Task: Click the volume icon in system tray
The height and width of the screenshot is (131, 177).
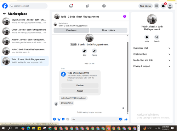Action: click(x=159, y=128)
